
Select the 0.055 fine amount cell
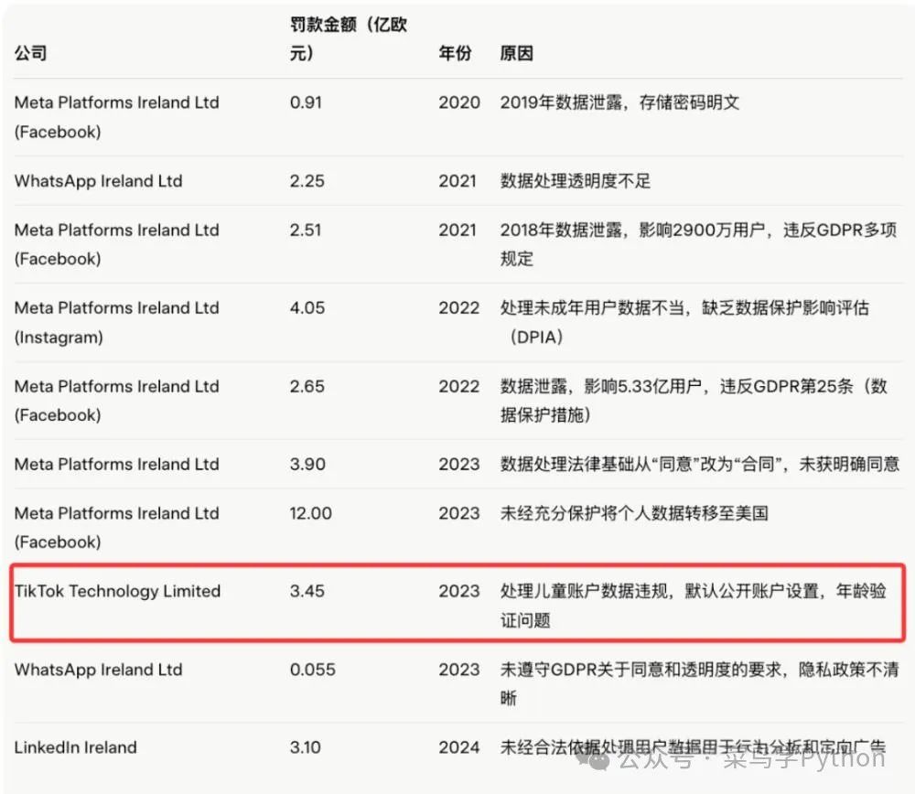[x=313, y=670]
